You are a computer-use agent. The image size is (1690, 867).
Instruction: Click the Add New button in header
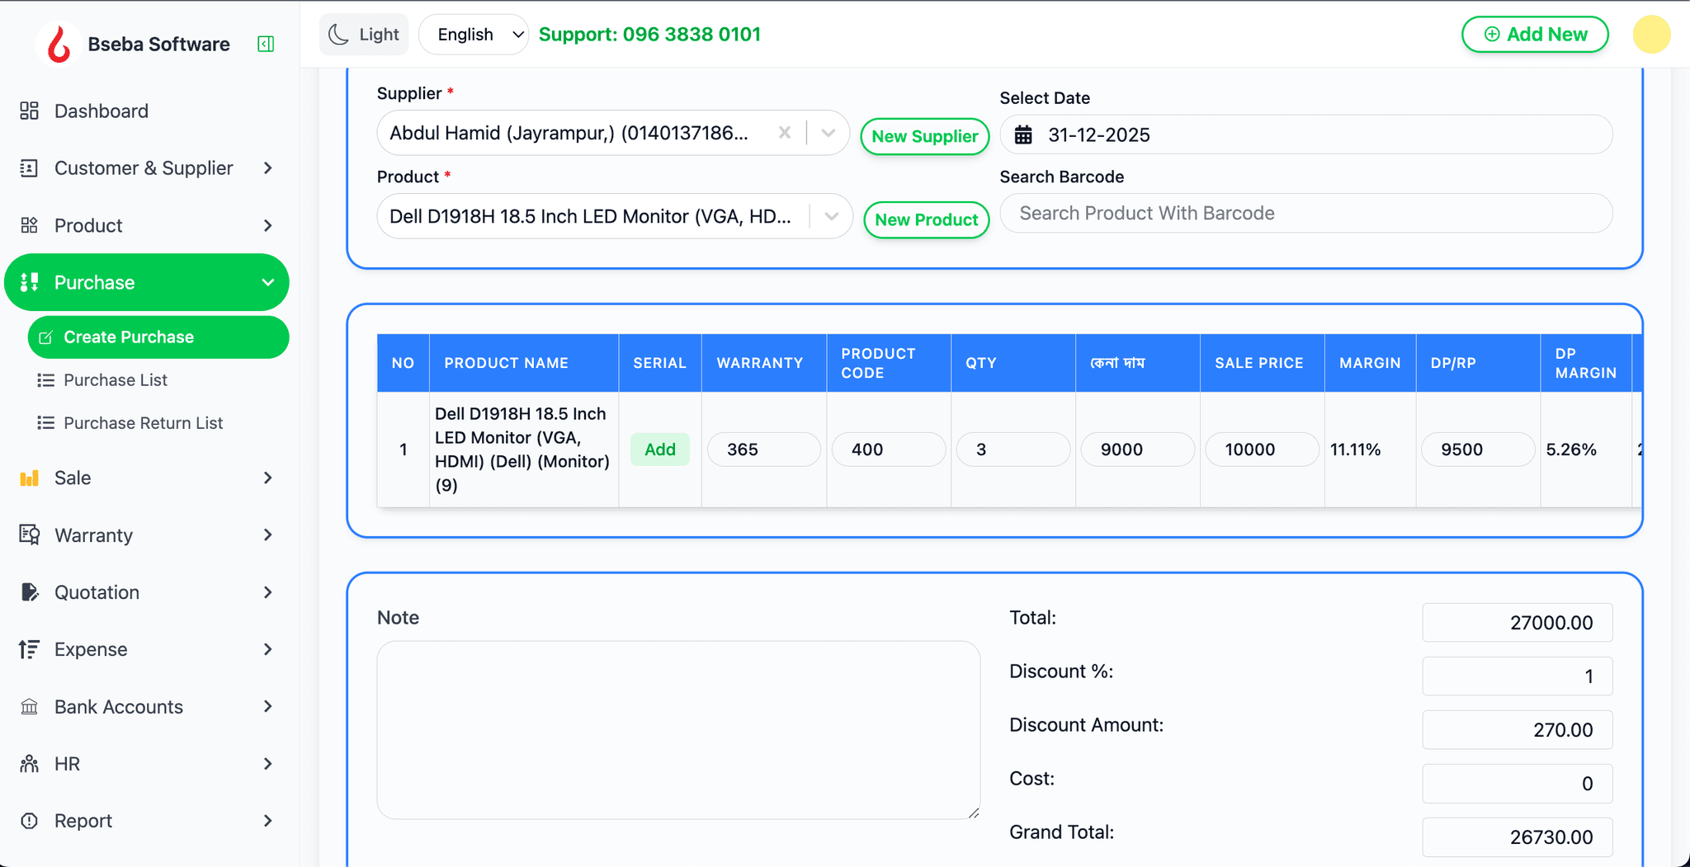click(x=1534, y=35)
